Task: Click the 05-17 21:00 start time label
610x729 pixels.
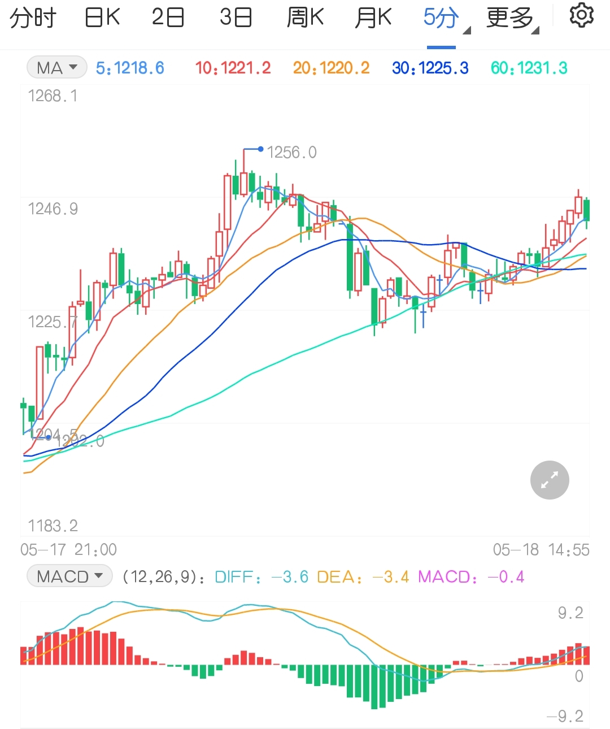Action: click(x=68, y=550)
